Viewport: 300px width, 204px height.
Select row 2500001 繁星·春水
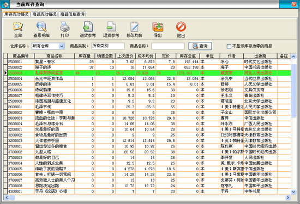[x=147, y=61]
